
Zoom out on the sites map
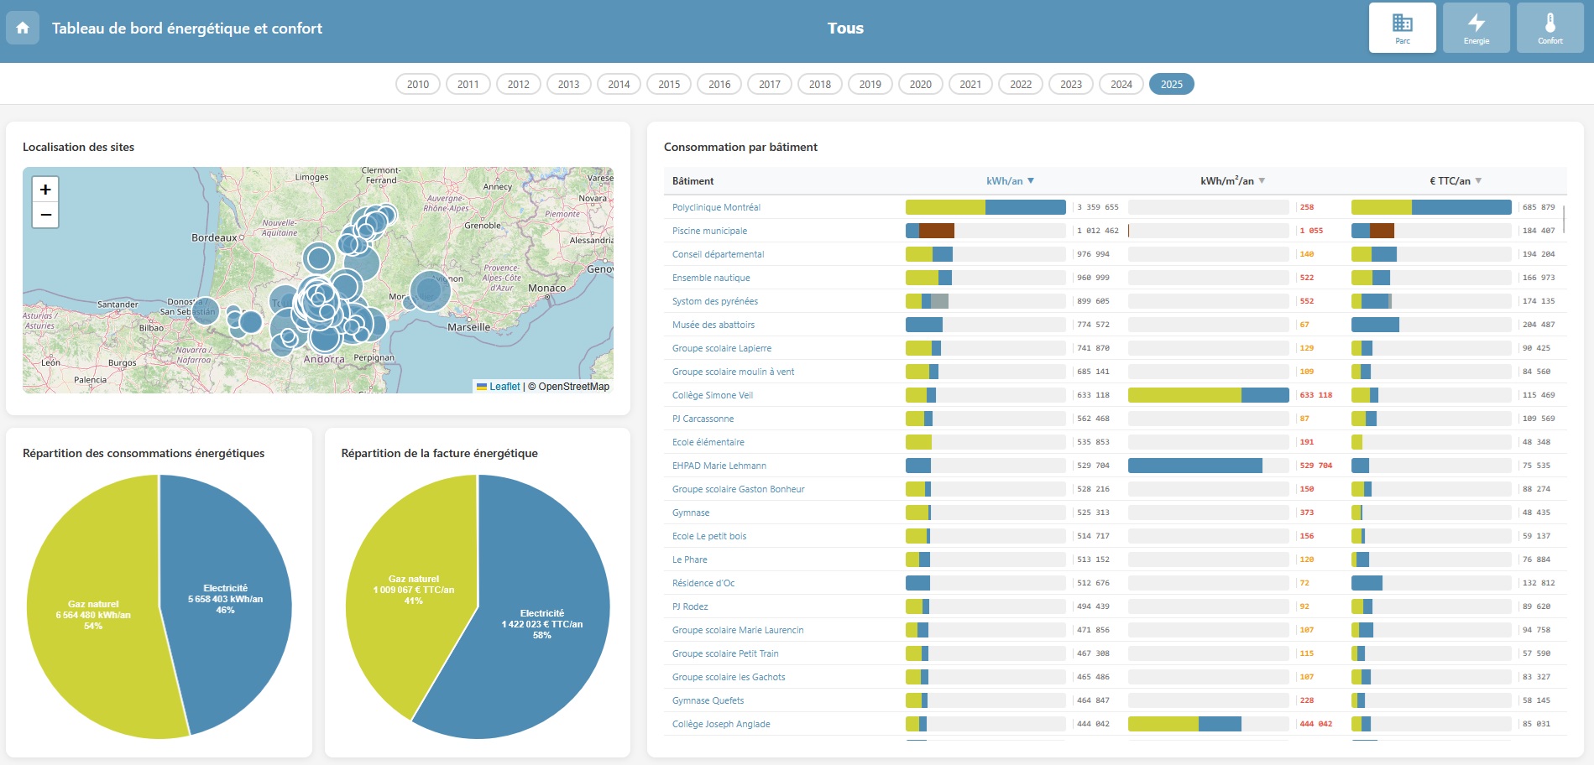[x=45, y=216]
